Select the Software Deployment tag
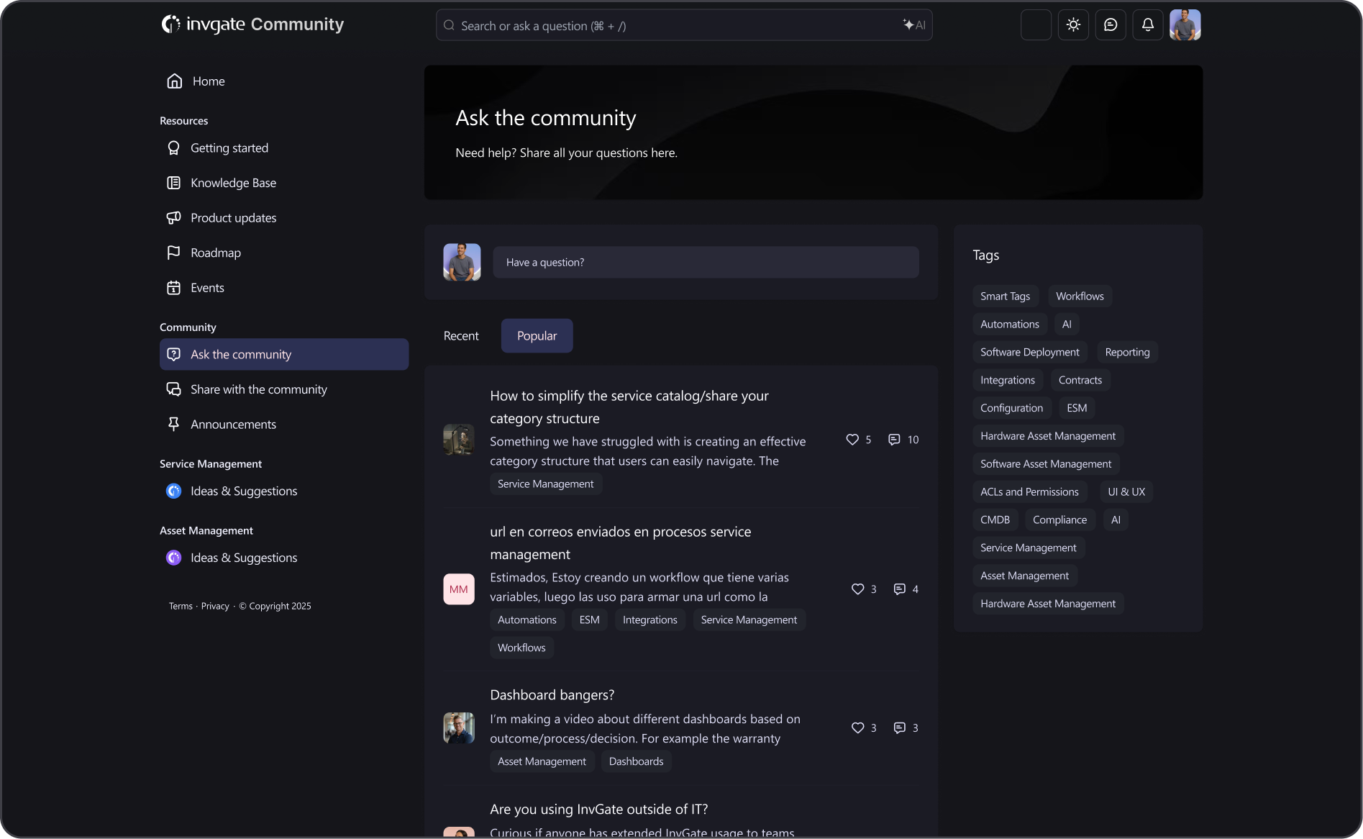Screen dimensions: 1363x839 click(1029, 353)
